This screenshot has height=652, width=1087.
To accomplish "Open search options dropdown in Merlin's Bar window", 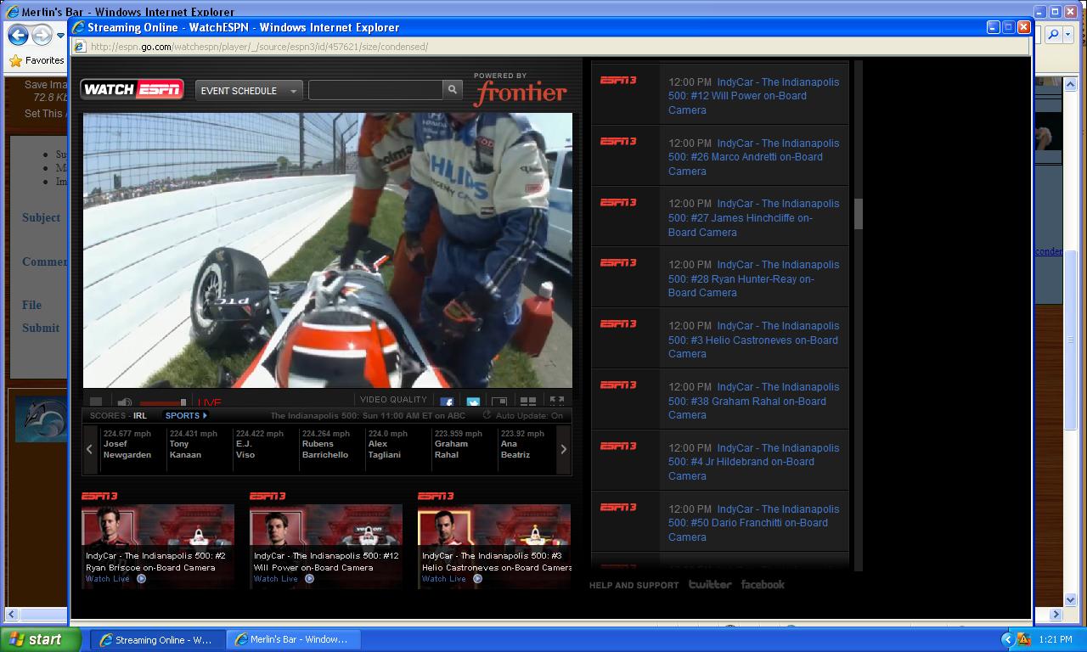I will [1068, 35].
